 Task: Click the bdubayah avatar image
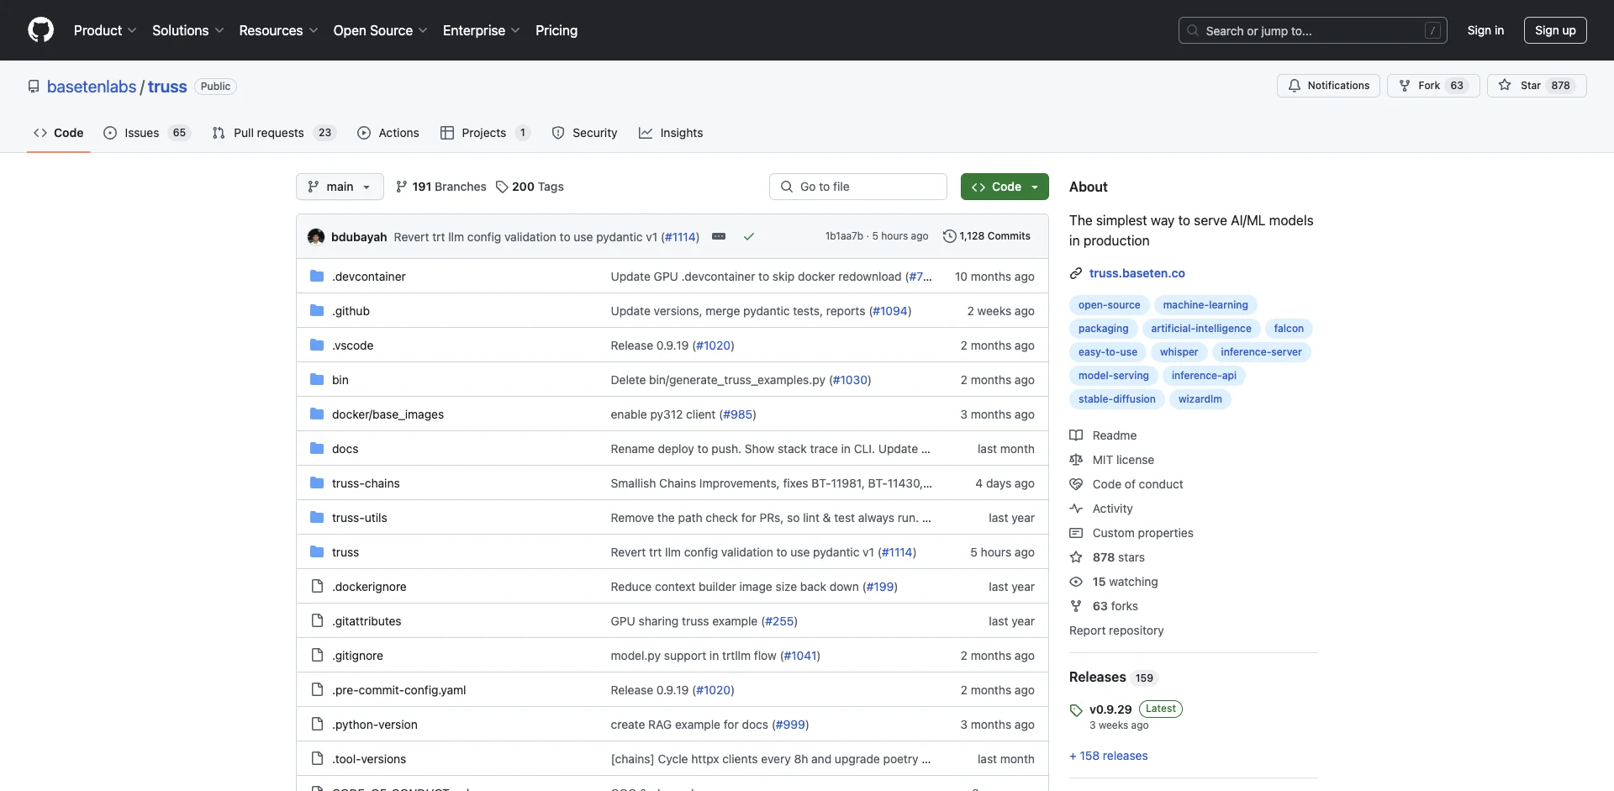click(x=316, y=237)
